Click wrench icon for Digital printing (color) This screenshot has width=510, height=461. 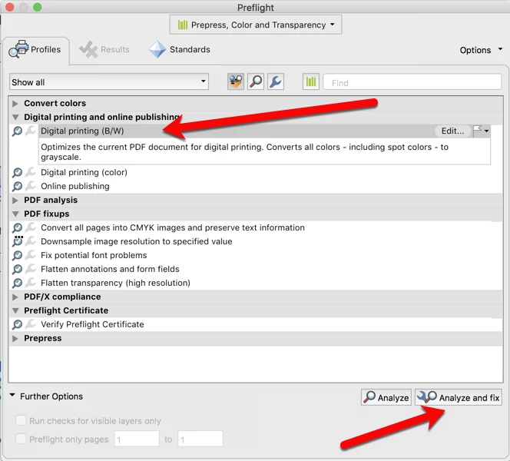[x=31, y=172]
